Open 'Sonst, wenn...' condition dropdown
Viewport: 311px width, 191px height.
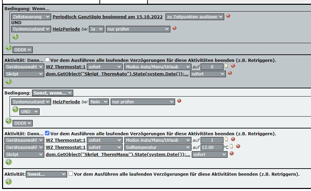click(52, 93)
